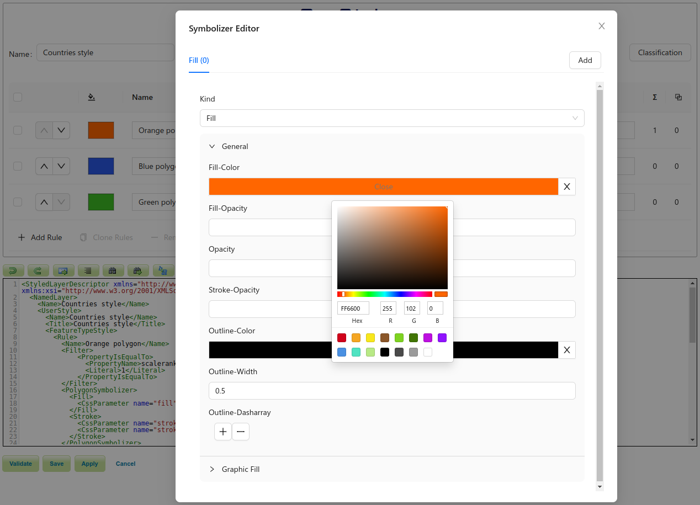Click the find (binoculars) toolbar icon
Viewport: 700px width, 505px height.
113,270
